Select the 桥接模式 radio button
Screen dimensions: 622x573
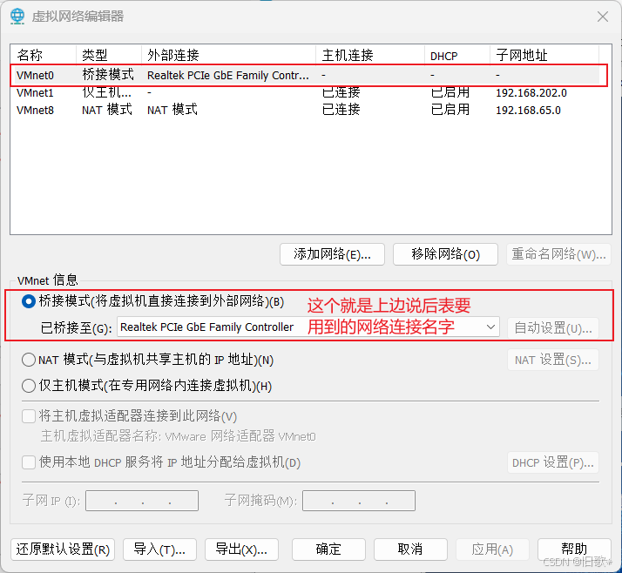(29, 302)
